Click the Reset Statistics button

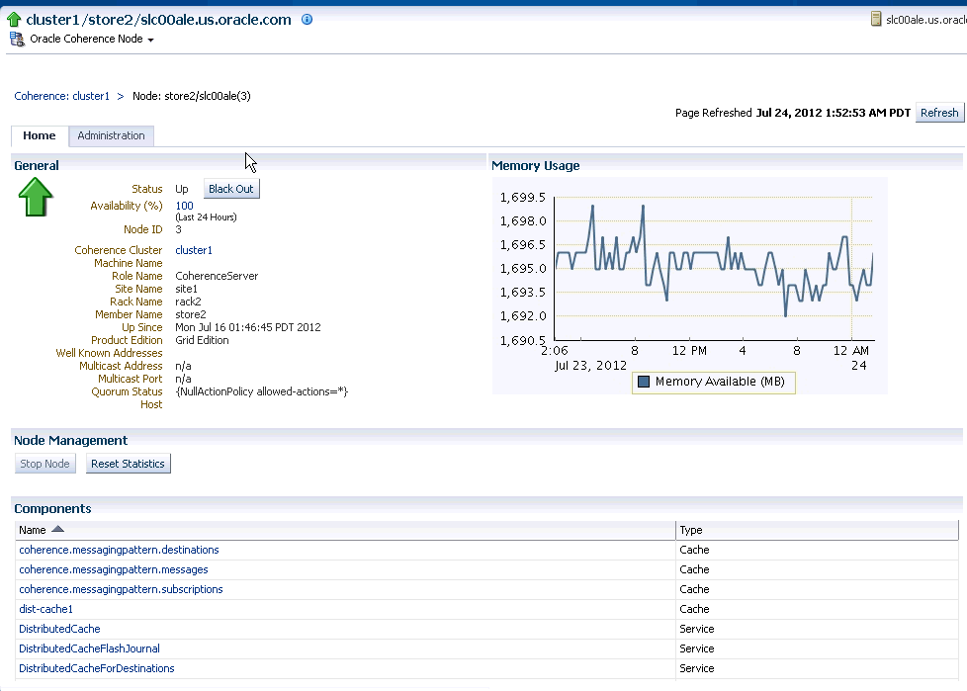128,464
